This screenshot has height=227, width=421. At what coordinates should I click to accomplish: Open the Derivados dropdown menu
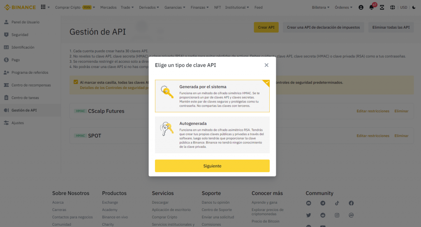(150, 7)
